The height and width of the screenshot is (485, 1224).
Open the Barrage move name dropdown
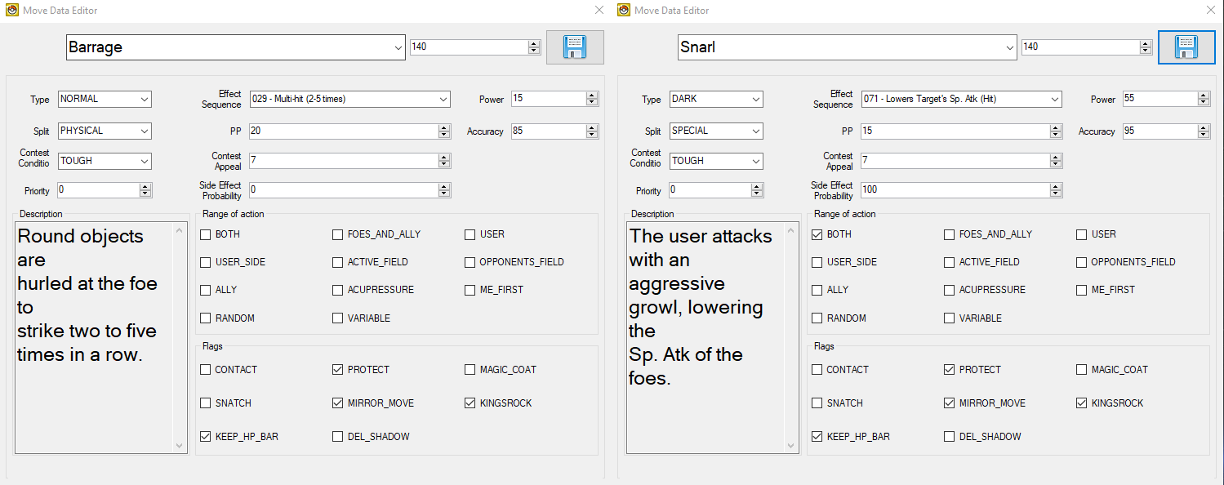[398, 47]
